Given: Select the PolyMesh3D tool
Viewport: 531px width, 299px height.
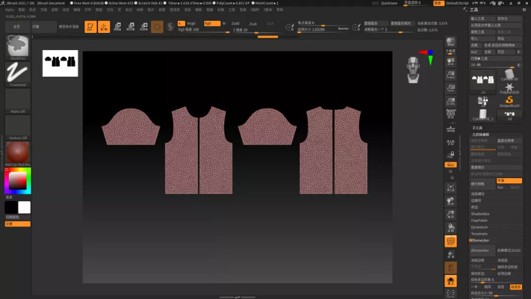Looking at the screenshot, I should (x=509, y=87).
